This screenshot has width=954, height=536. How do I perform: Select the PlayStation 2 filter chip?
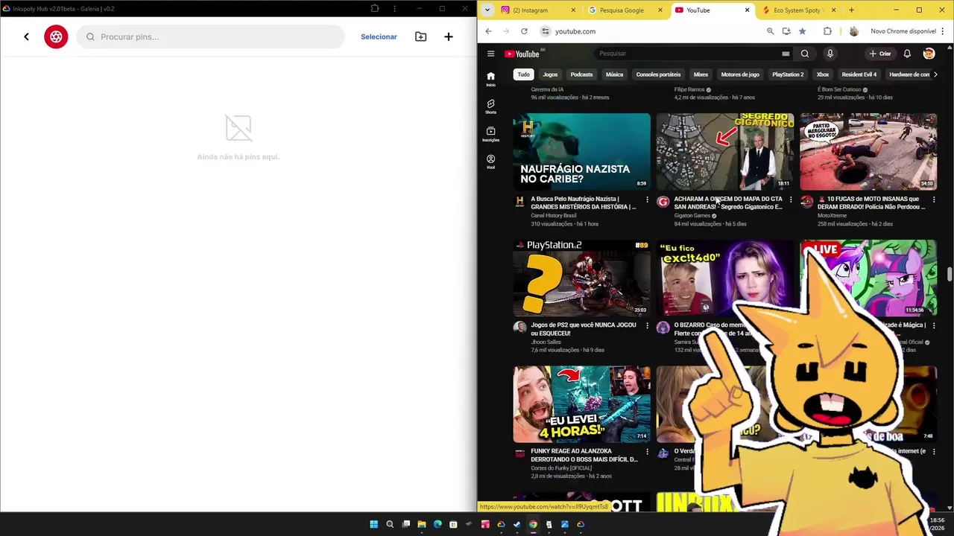(788, 74)
